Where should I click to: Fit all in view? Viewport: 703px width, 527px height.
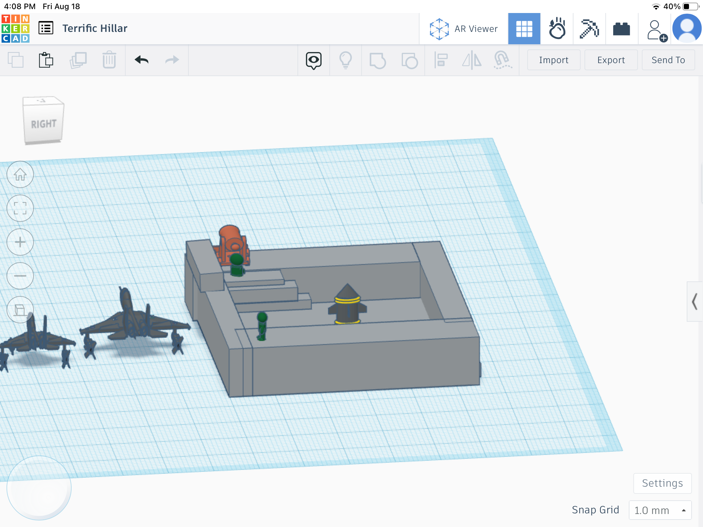click(20, 209)
